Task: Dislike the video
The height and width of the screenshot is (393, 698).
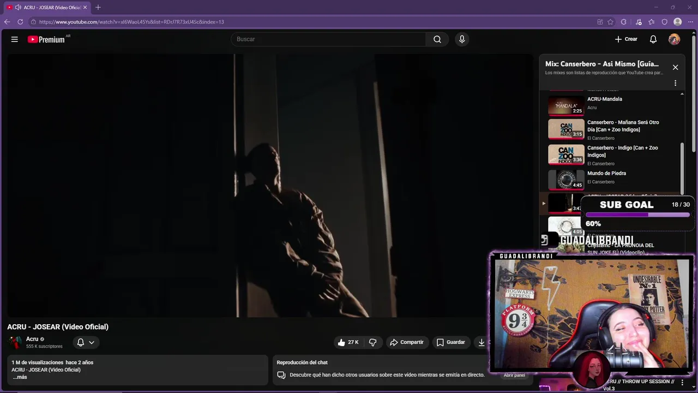Action: point(373,342)
